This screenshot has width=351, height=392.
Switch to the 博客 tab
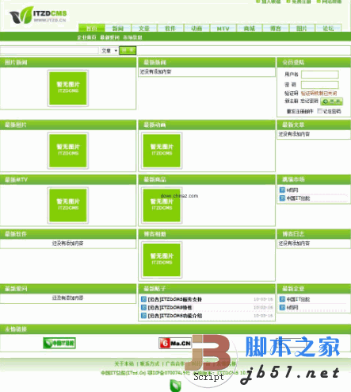pos(276,28)
